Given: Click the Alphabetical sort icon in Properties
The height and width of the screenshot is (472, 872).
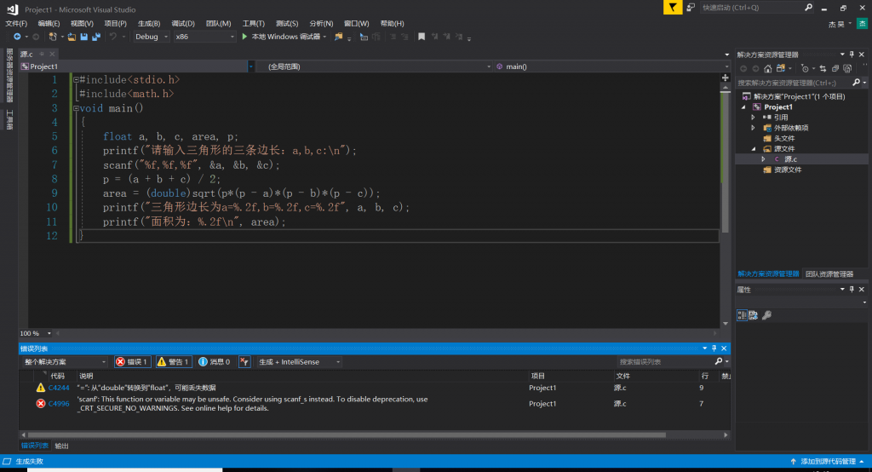Looking at the screenshot, I should (753, 315).
